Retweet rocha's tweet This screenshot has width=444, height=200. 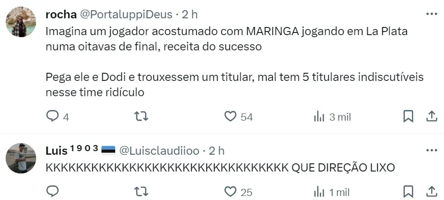[x=141, y=116]
